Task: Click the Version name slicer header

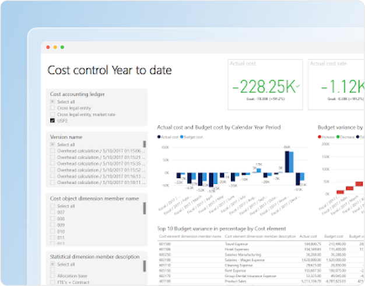Action: (x=66, y=137)
